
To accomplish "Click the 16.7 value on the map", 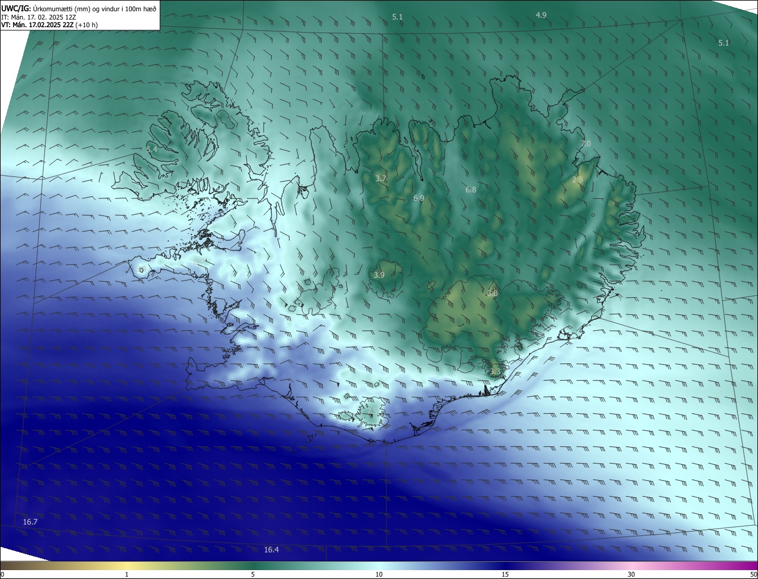I will (x=30, y=522).
